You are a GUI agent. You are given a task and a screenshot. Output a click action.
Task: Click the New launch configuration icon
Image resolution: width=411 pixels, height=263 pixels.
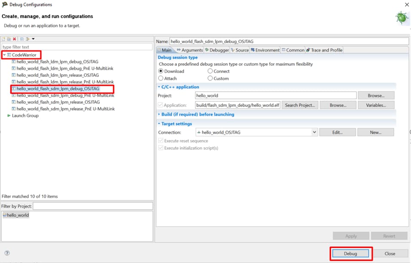point(4,39)
